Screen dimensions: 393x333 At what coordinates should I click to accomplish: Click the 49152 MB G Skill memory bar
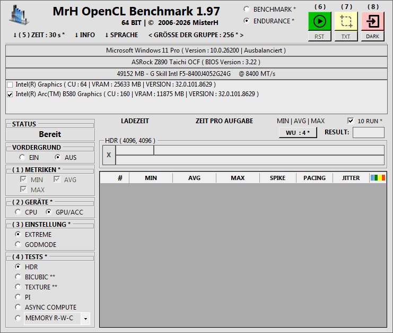point(196,73)
